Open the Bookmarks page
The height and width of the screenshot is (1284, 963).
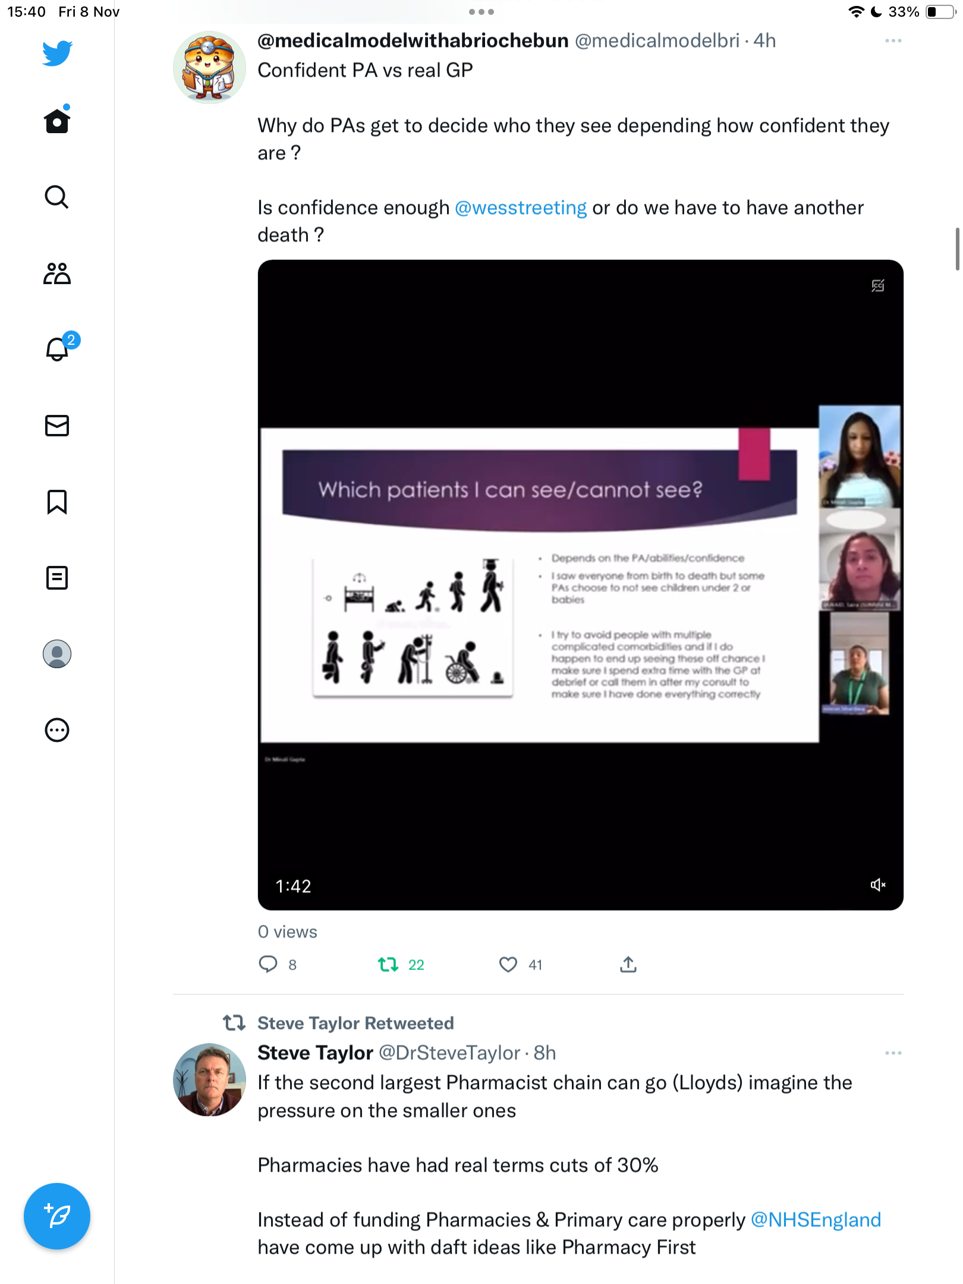[x=57, y=502]
